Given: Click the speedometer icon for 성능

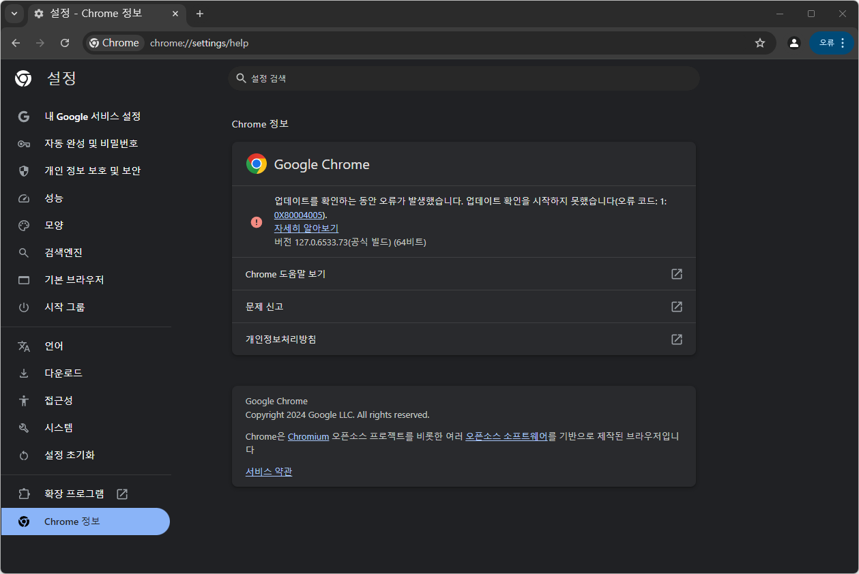Looking at the screenshot, I should pos(24,198).
